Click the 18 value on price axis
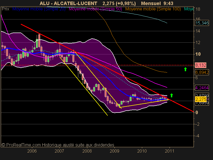Image resolution: width=213 pixels, height=160 pixels. pyautogui.click(x=198, y=9)
